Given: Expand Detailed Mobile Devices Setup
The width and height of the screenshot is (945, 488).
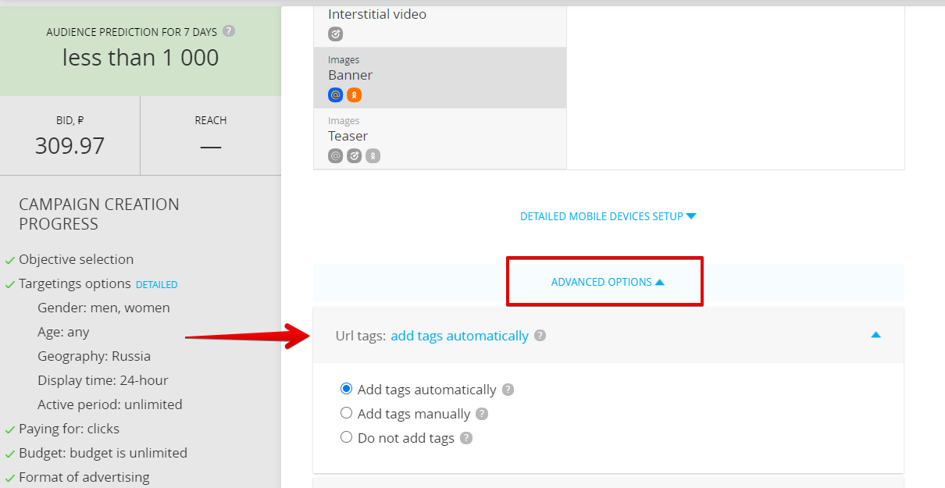Looking at the screenshot, I should tap(608, 216).
